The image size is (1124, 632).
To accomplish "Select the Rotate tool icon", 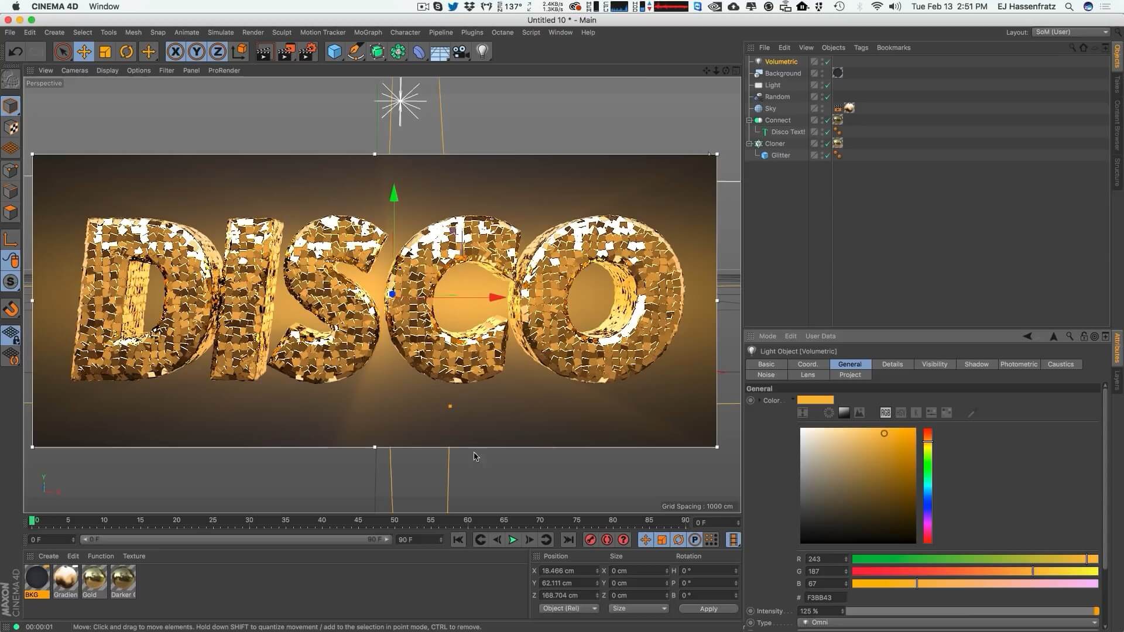I will tap(126, 52).
